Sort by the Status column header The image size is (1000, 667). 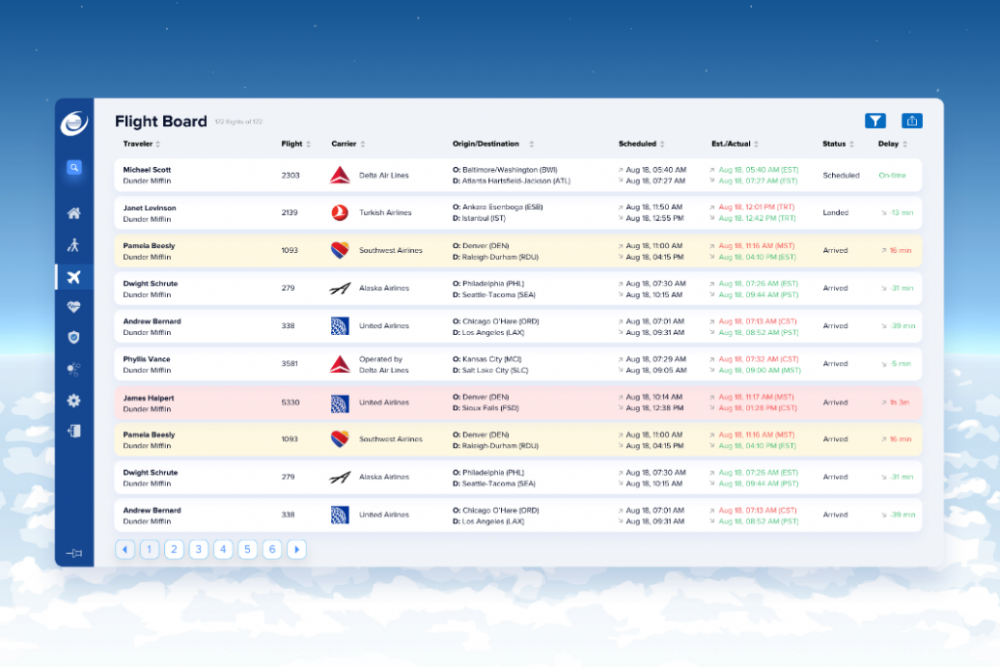(838, 145)
